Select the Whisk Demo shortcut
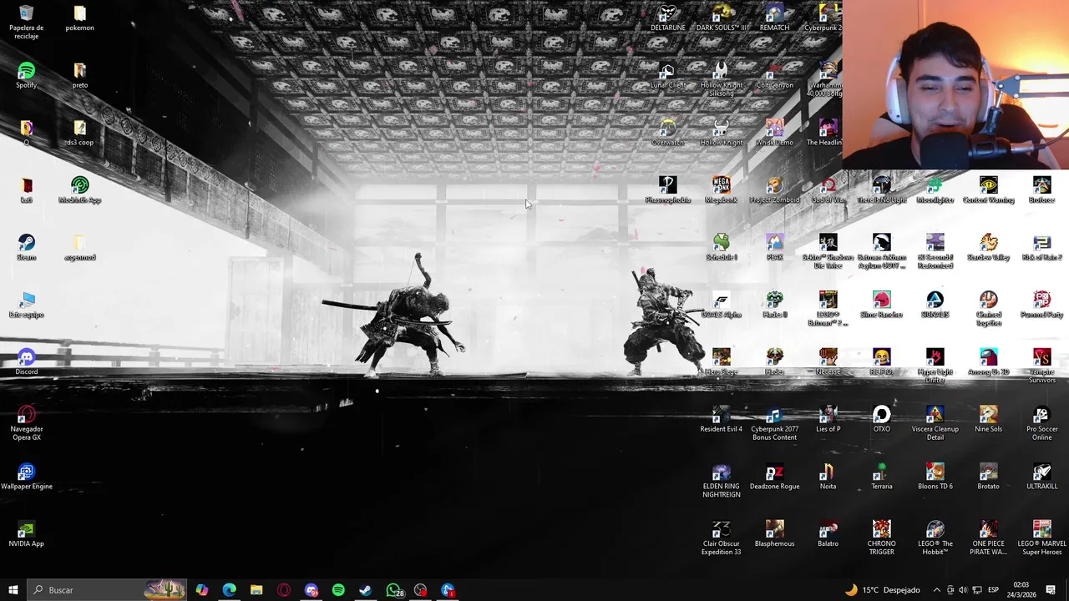 point(774,132)
